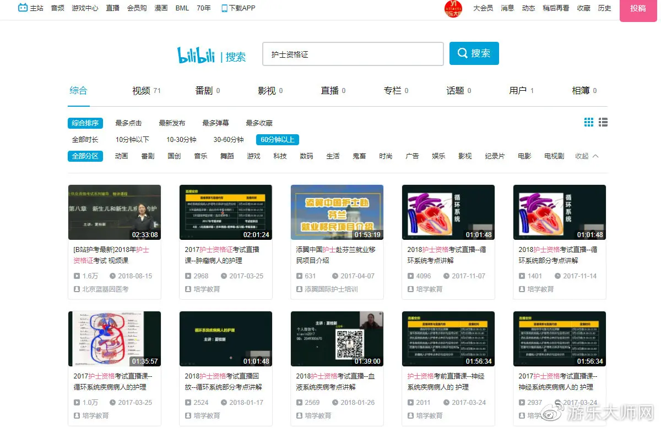
Task: Open 会员购 link in top bar
Action: pyautogui.click(x=137, y=8)
